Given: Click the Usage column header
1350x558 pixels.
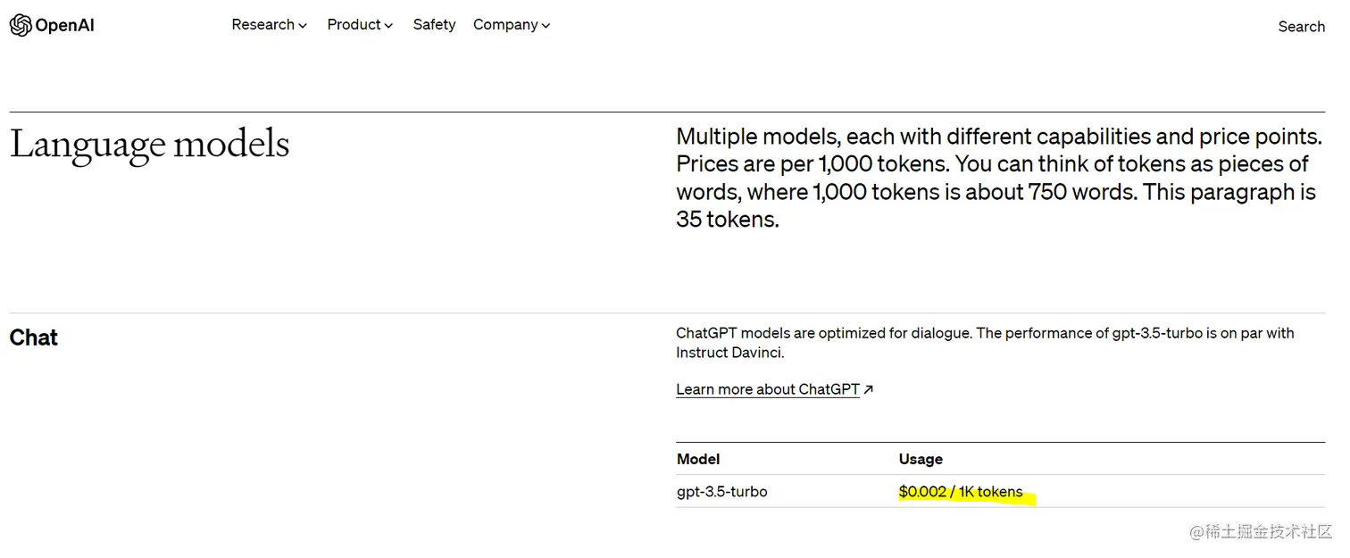Looking at the screenshot, I should click(x=921, y=459).
